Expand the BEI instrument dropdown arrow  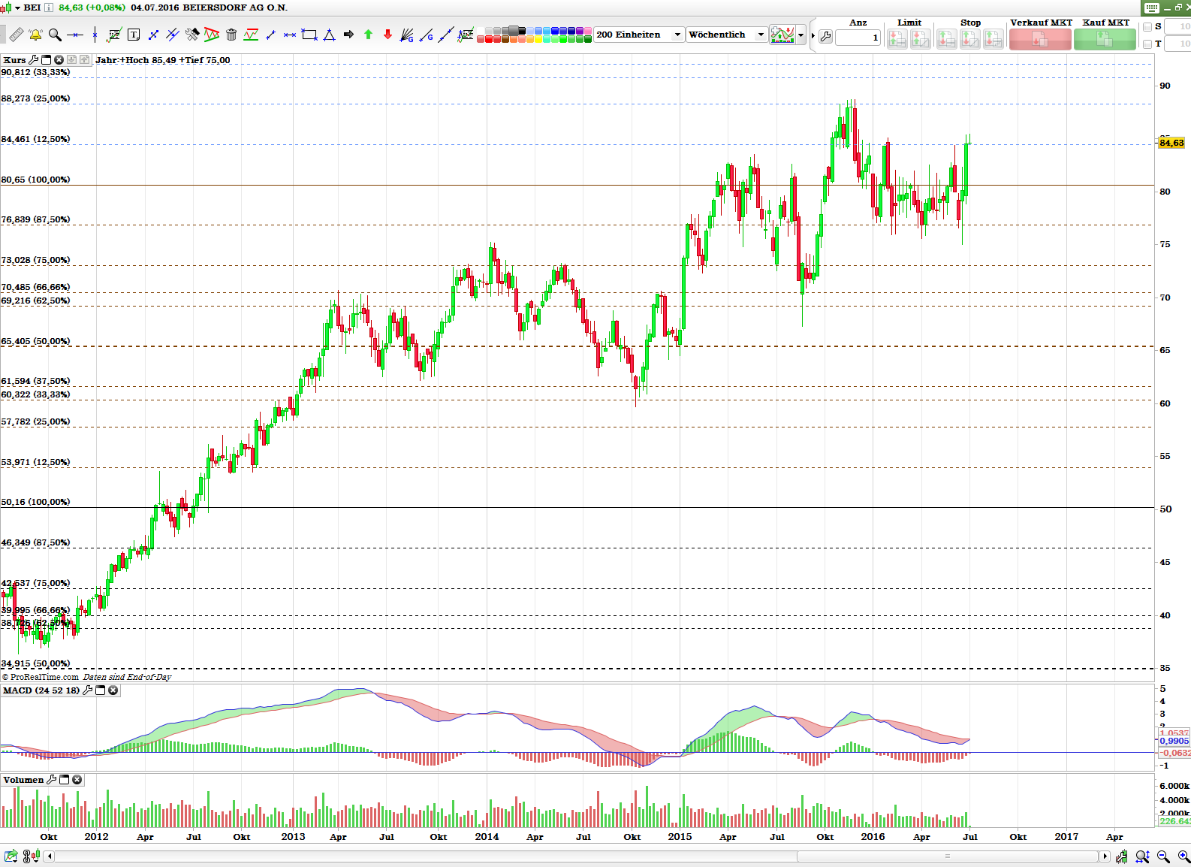[17, 8]
